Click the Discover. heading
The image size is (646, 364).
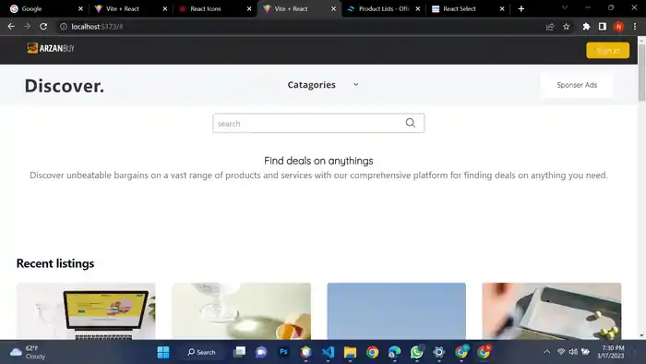tap(65, 86)
